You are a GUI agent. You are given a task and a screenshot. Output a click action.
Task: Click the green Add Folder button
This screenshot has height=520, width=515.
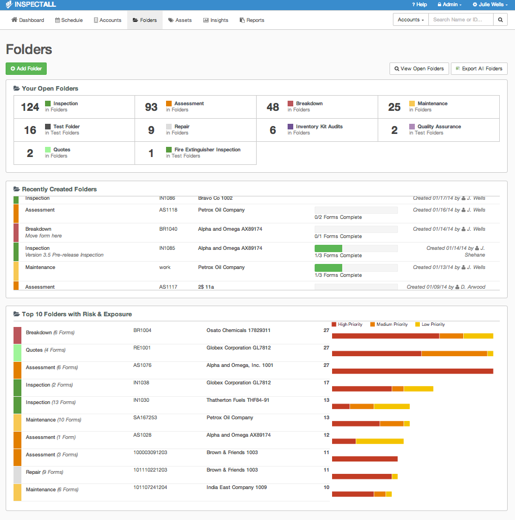(26, 69)
